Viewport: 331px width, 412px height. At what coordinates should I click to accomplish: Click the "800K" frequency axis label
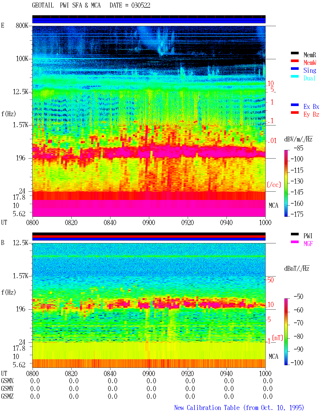coord(22,26)
